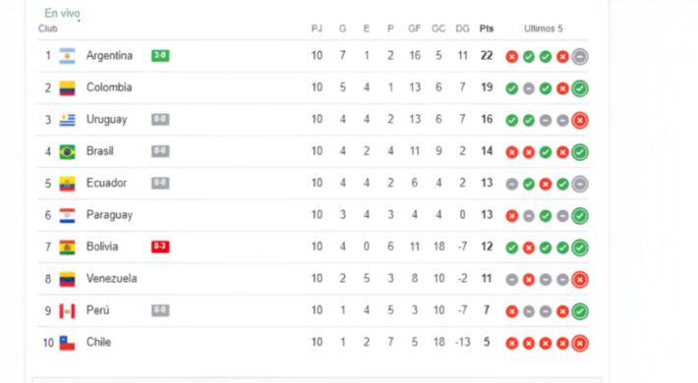Click the Pts column header

click(487, 28)
